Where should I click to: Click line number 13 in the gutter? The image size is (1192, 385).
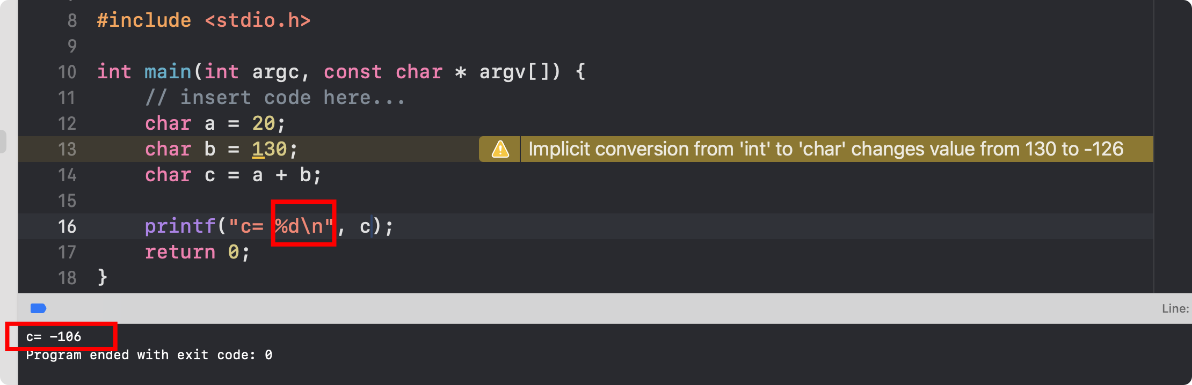67,149
